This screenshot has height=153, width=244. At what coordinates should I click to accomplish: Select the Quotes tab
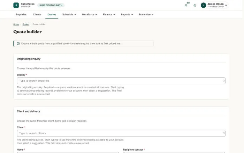pyautogui.click(x=52, y=14)
